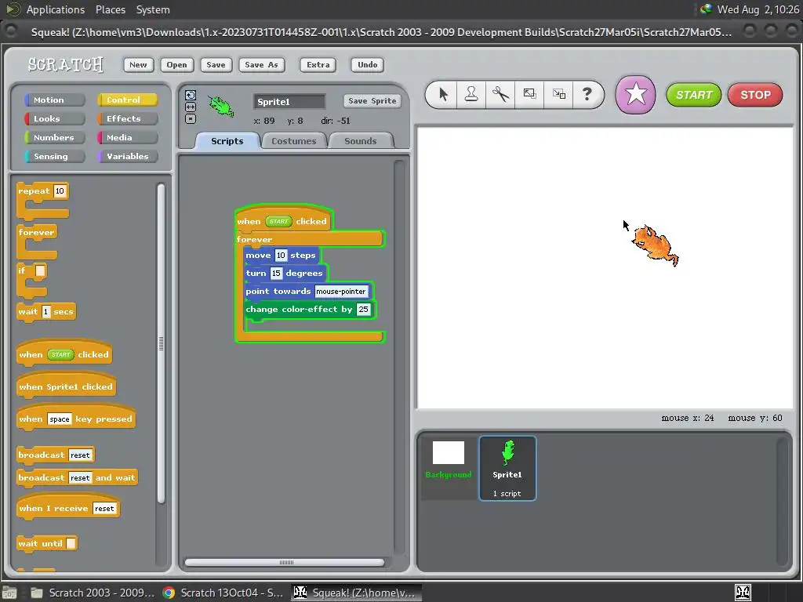Image resolution: width=803 pixels, height=602 pixels.
Task: Select the Motion block category
Action: point(54,100)
